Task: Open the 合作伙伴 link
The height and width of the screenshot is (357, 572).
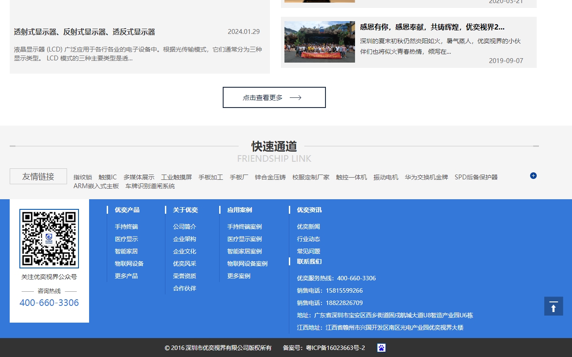Action: pyautogui.click(x=184, y=288)
